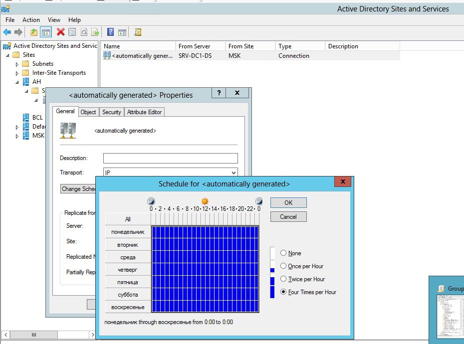Expand the Subnets tree node
This screenshot has width=464, height=344.
tap(17, 64)
